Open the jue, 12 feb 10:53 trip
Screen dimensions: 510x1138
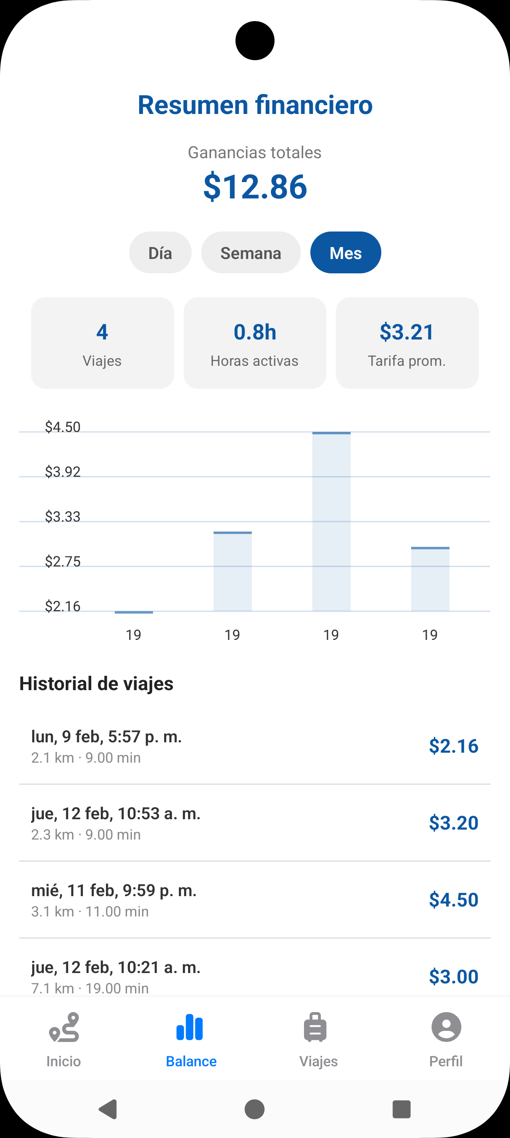pos(255,822)
